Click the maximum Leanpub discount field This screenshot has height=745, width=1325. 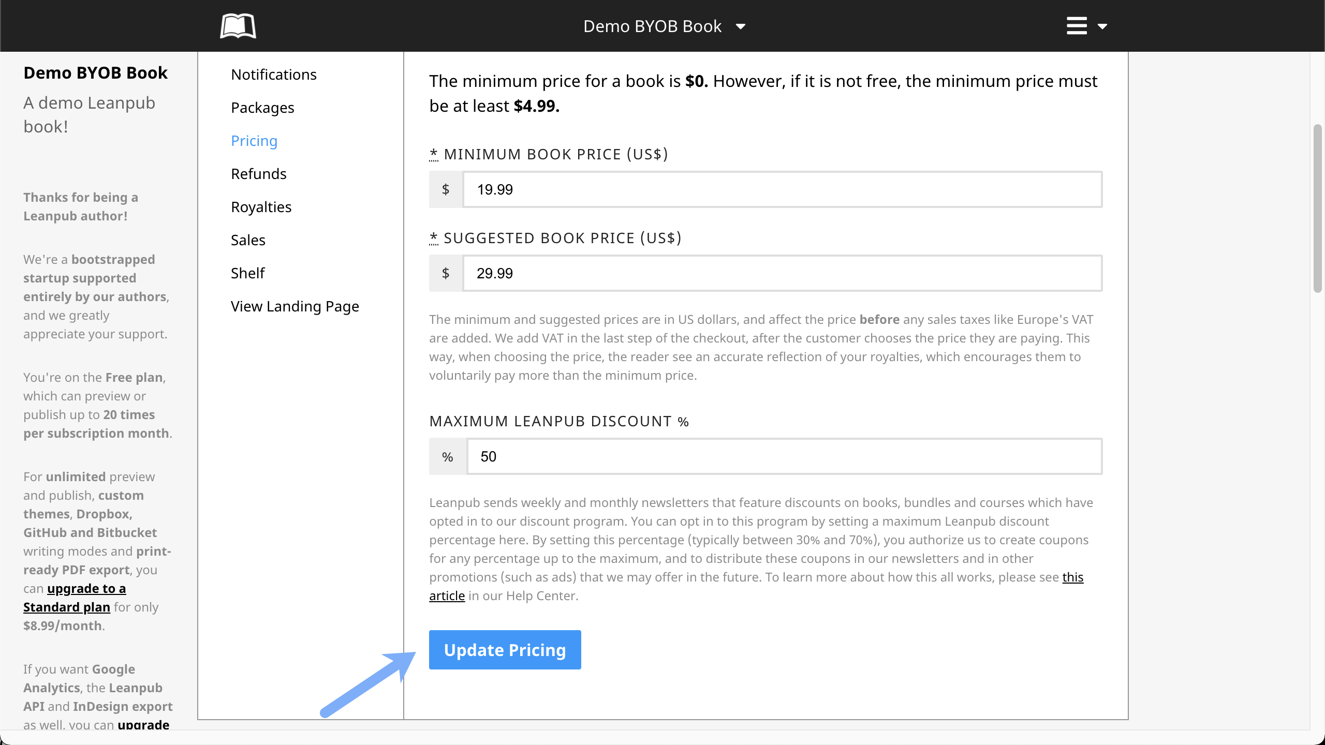(x=784, y=456)
